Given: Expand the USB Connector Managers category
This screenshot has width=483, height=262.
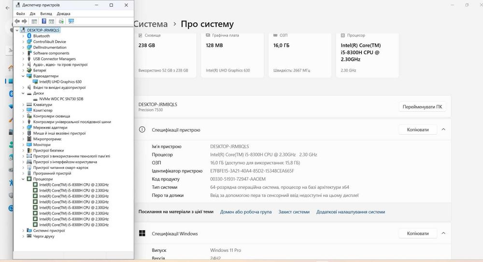Looking at the screenshot, I should [x=23, y=59].
